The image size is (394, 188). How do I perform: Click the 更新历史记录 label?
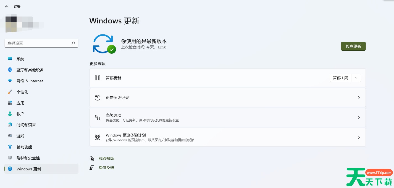coord(117,98)
